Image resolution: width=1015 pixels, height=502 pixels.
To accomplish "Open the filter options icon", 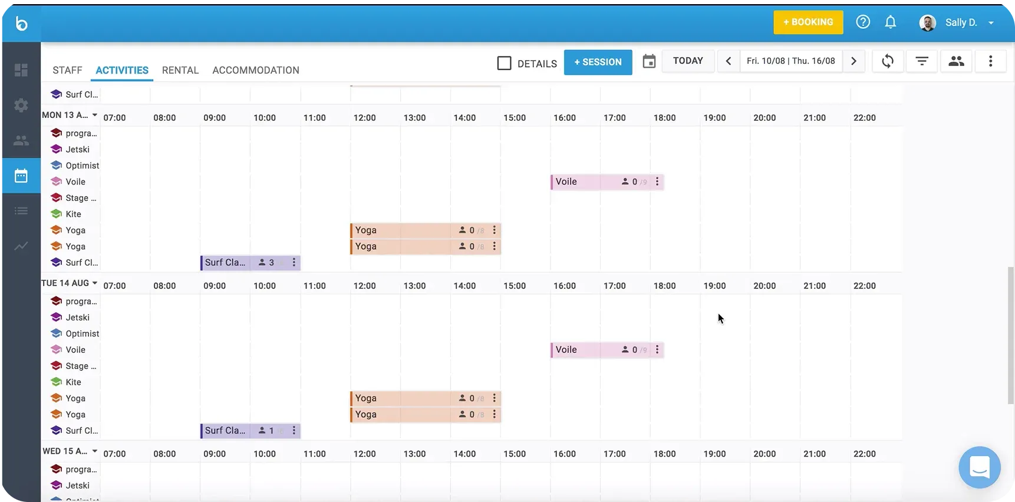I will point(921,61).
